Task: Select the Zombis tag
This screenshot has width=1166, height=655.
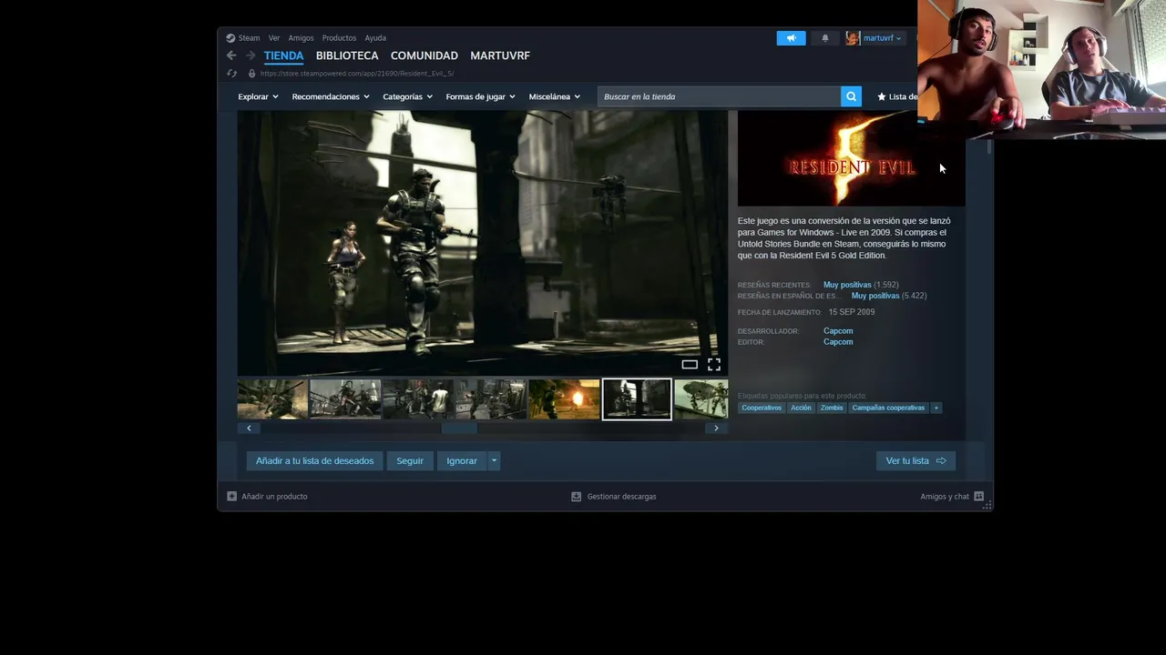Action: tap(832, 408)
